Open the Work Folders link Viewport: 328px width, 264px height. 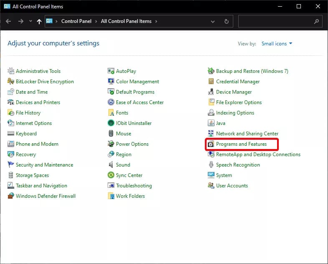point(130,196)
